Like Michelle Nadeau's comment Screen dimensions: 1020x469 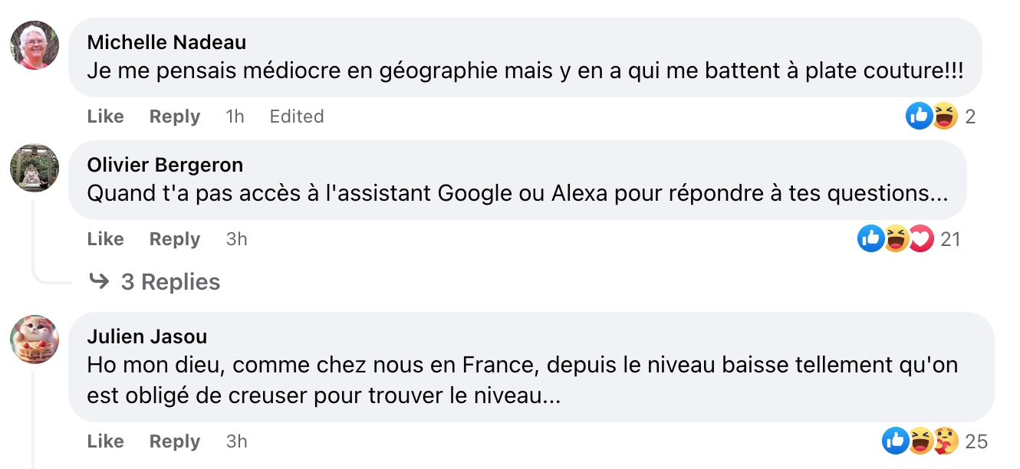[105, 116]
